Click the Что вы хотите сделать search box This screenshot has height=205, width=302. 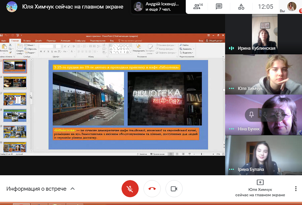click(x=130, y=41)
